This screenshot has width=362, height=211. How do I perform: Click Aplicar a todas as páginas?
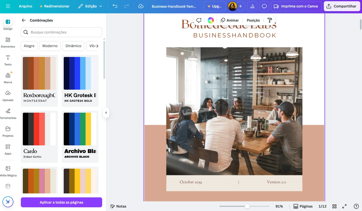[x=61, y=202]
